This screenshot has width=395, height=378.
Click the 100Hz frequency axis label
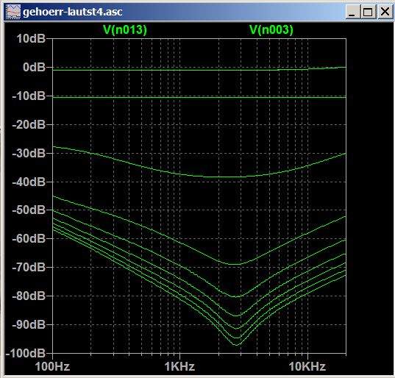(52, 366)
